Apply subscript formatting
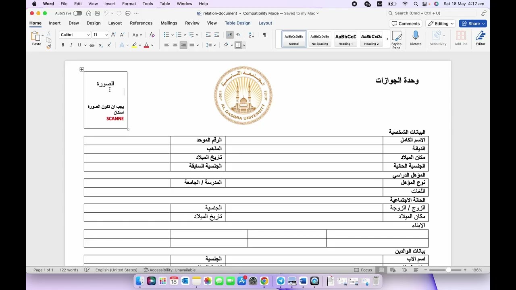Viewport: 516px width, 290px height. [x=100, y=45]
